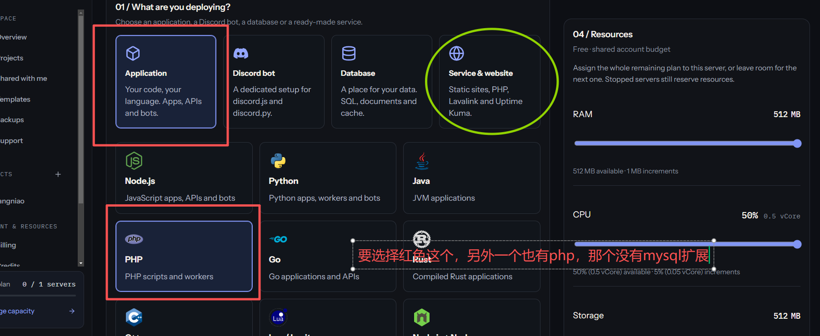The height and width of the screenshot is (336, 820).
Task: Open Support in the sidebar
Action: (11, 141)
